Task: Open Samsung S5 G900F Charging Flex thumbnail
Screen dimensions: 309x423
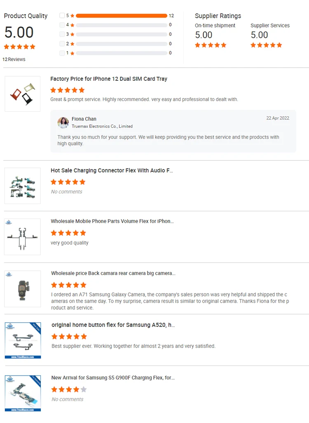Action: (23, 393)
